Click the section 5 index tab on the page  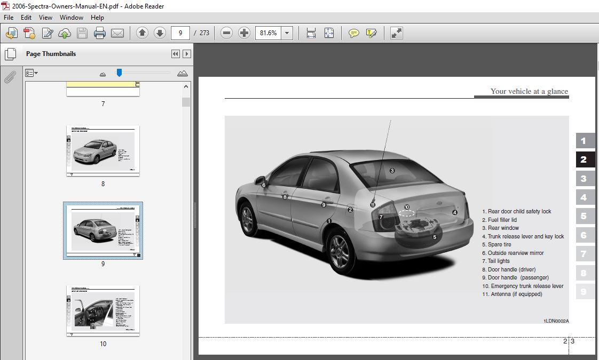pyautogui.click(x=585, y=216)
